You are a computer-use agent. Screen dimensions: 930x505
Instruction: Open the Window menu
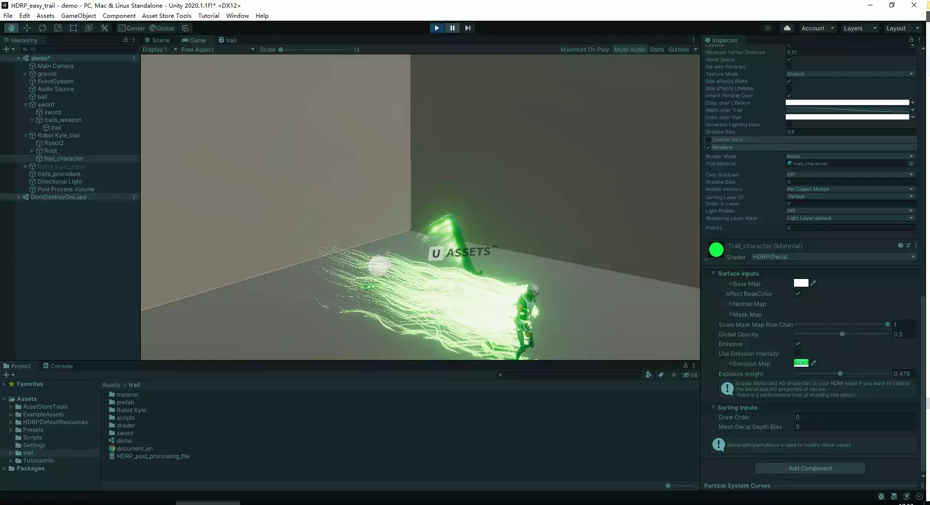(237, 15)
